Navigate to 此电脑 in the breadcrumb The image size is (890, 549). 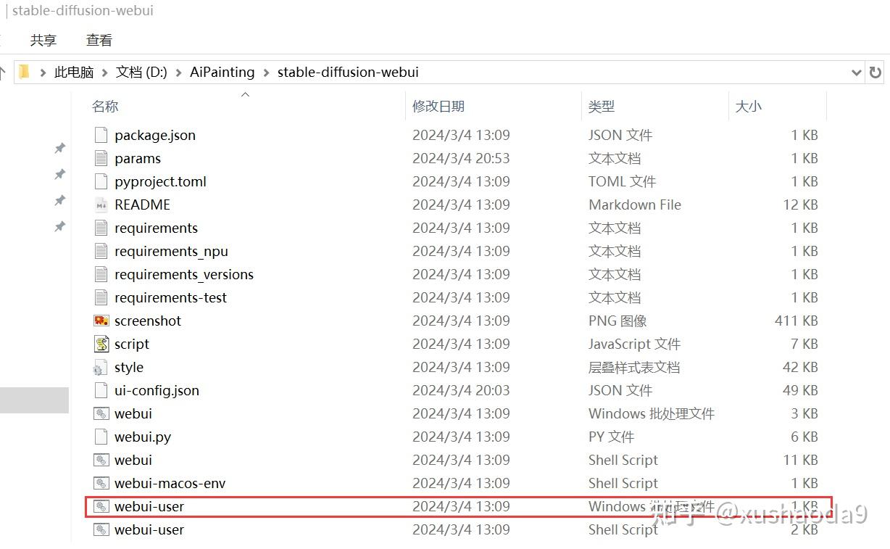[x=74, y=73]
